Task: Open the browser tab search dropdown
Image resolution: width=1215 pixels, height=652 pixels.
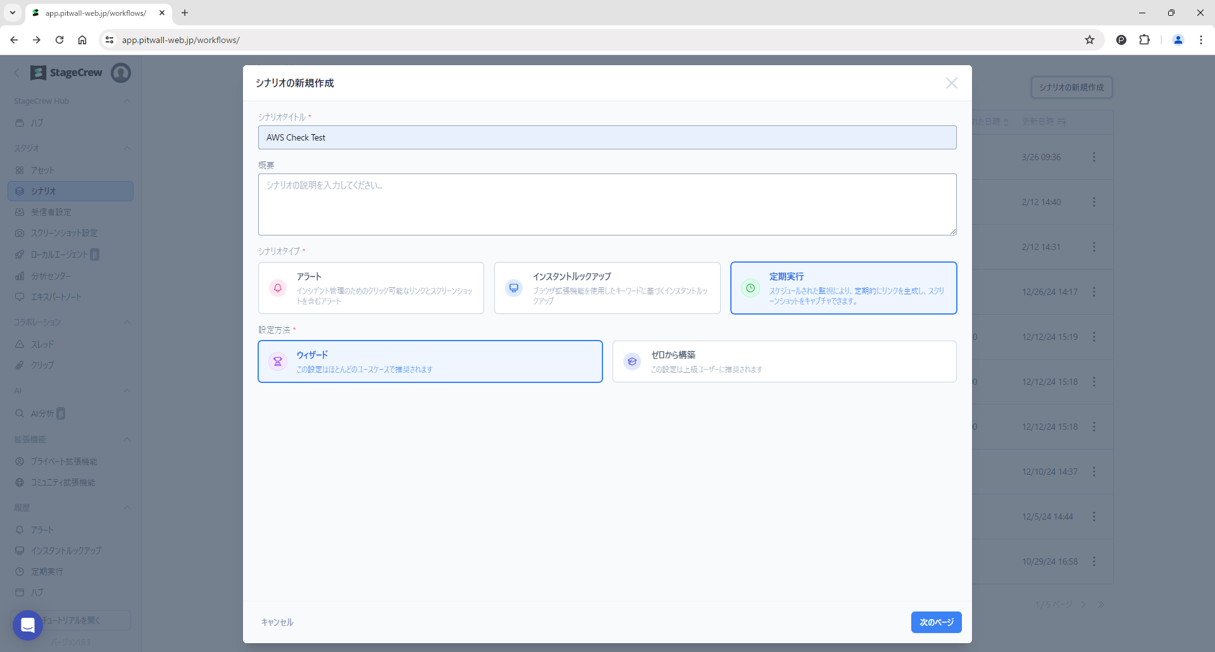Action: coord(13,13)
